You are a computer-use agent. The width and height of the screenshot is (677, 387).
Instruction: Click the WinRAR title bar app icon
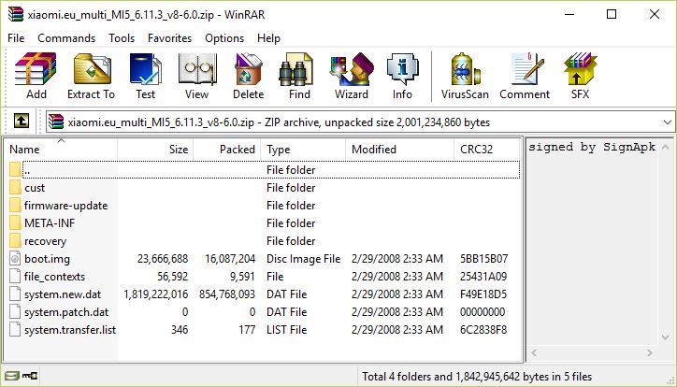click(16, 14)
